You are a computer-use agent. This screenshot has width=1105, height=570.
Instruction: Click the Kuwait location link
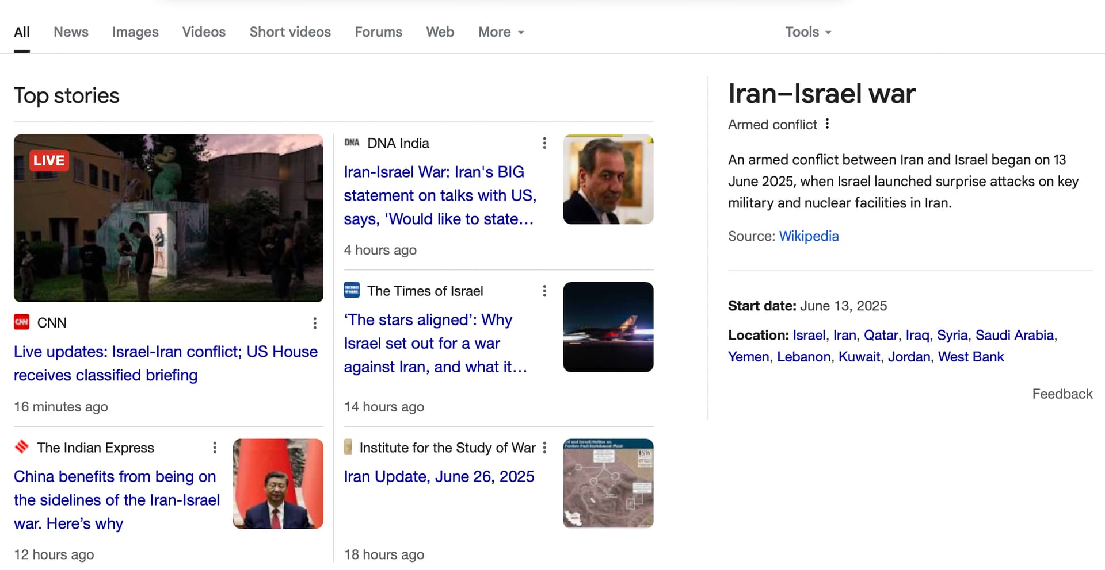859,357
